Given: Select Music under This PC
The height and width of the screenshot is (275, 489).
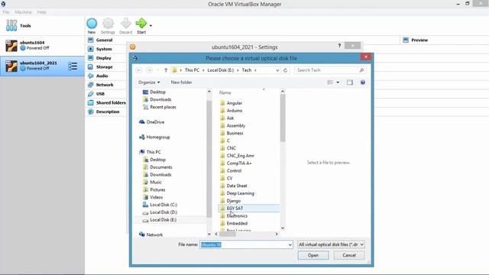Looking at the screenshot, I should 156,182.
